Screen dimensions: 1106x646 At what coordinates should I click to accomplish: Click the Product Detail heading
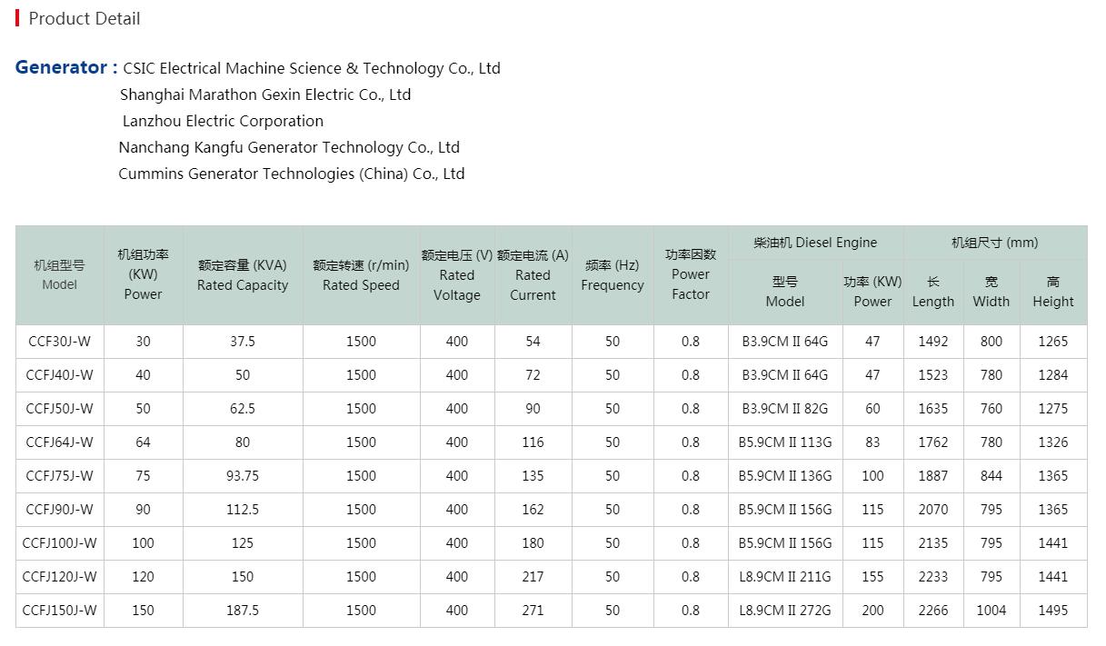pos(84,18)
